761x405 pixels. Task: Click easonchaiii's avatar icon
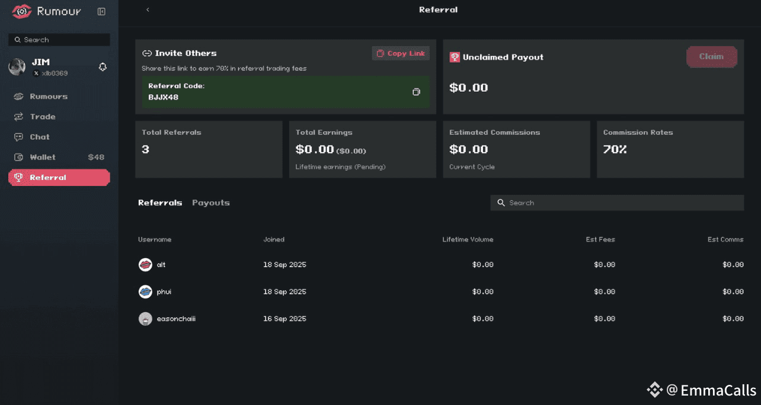[x=145, y=319]
